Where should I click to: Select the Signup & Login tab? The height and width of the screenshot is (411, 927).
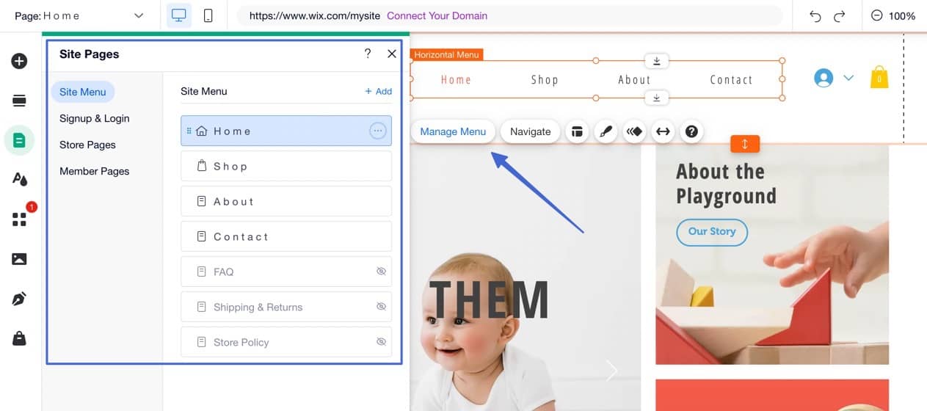tap(95, 118)
